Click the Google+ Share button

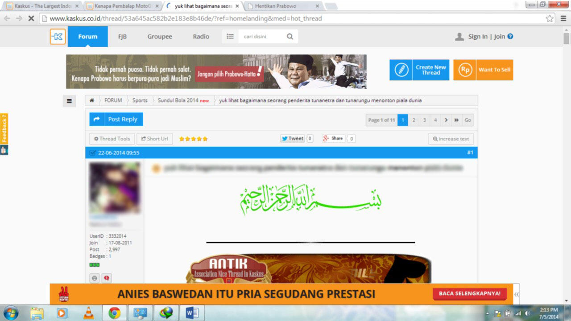pyautogui.click(x=333, y=139)
